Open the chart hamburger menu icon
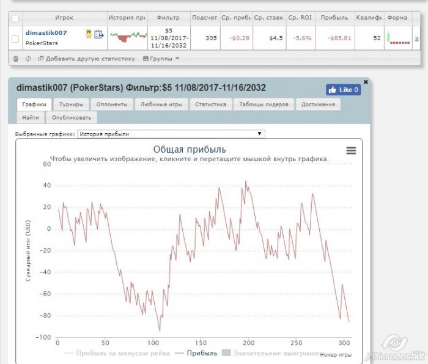The height and width of the screenshot is (364, 428). tap(351, 151)
